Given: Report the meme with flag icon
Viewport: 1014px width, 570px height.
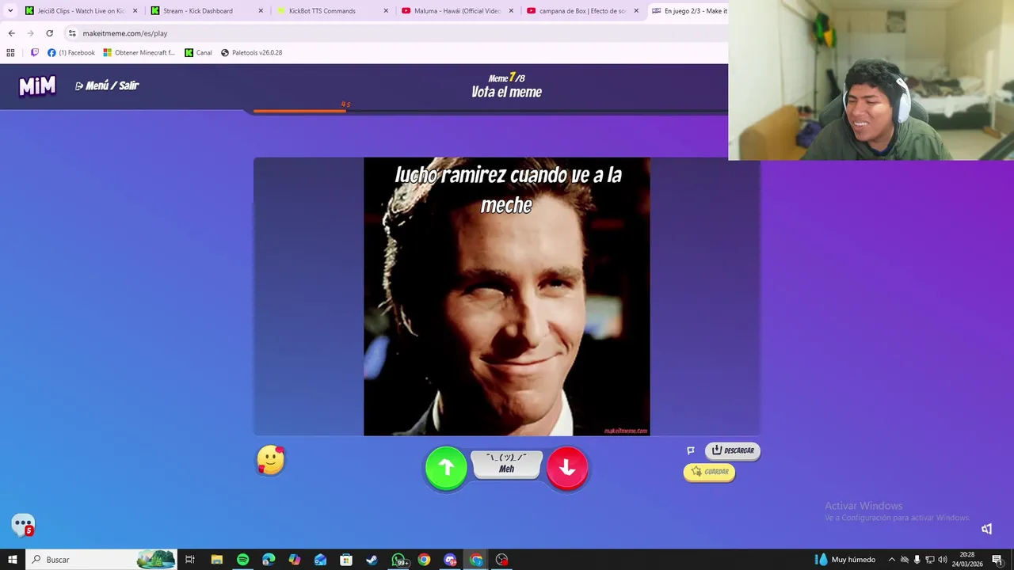Looking at the screenshot, I should tap(691, 450).
